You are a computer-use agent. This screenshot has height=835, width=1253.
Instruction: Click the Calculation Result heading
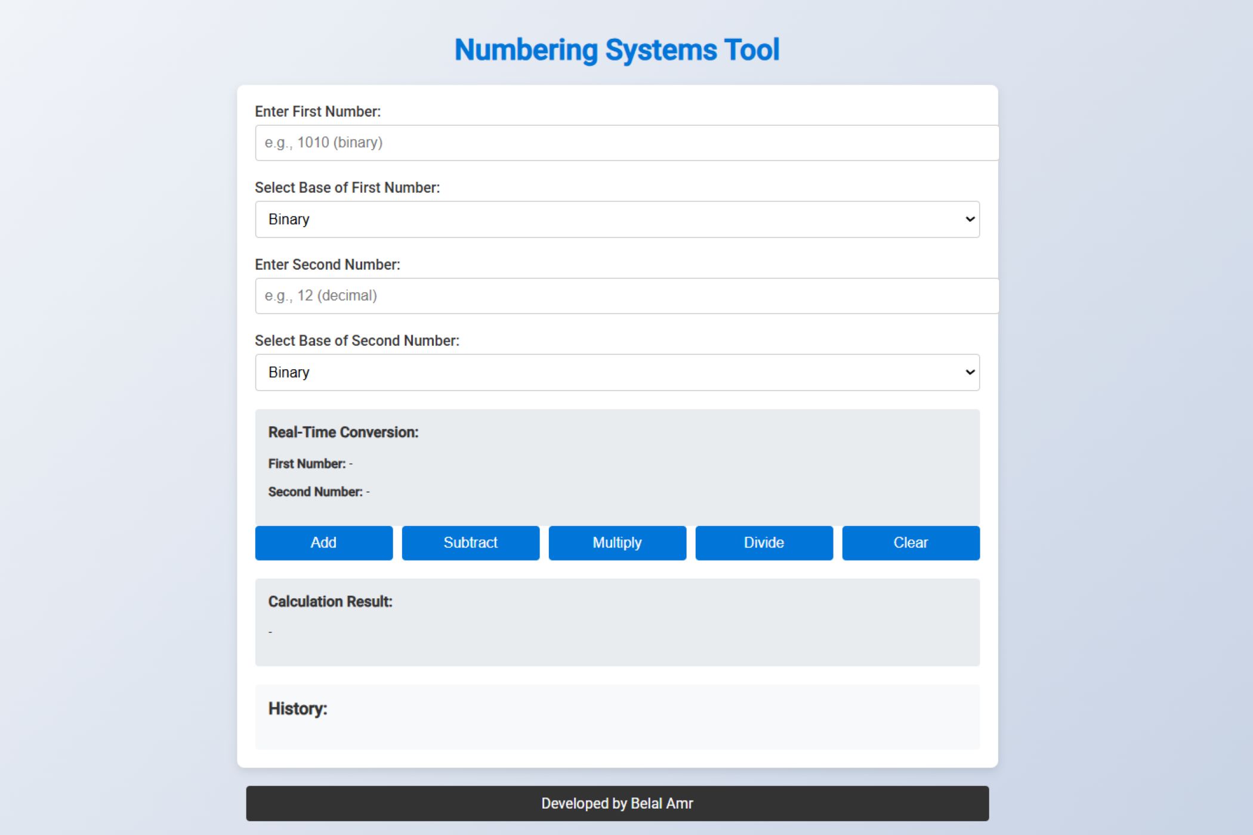(330, 602)
